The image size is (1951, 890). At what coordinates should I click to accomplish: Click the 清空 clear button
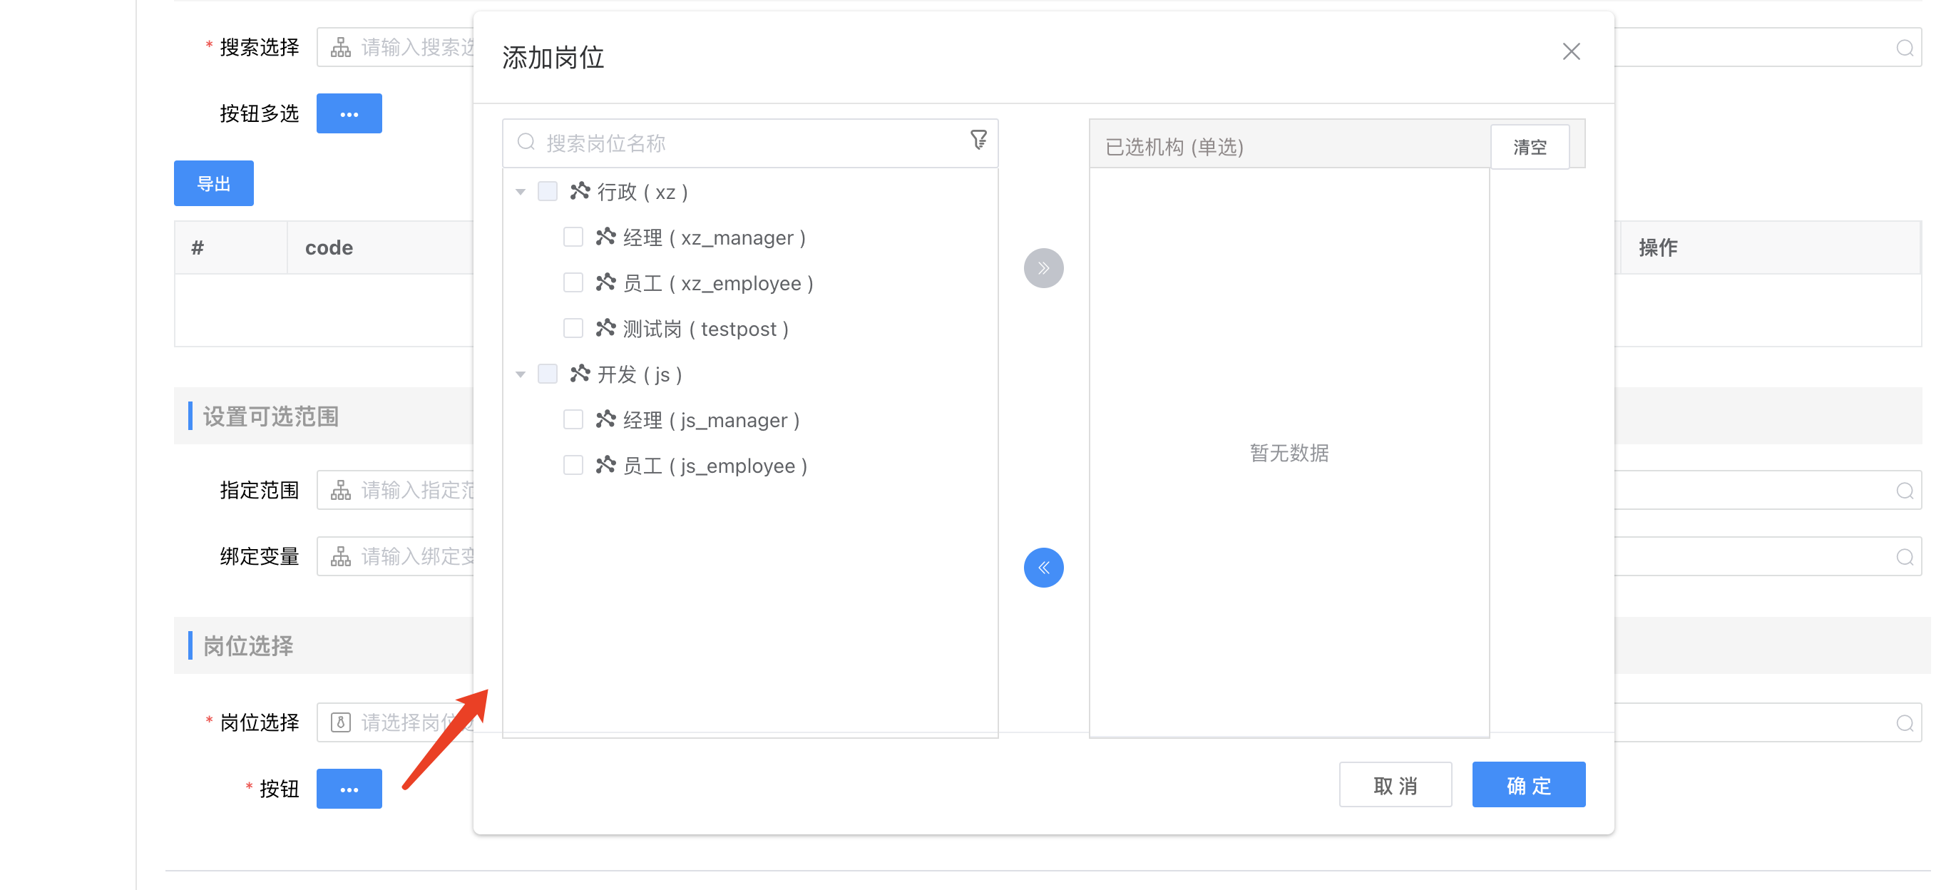(x=1529, y=147)
